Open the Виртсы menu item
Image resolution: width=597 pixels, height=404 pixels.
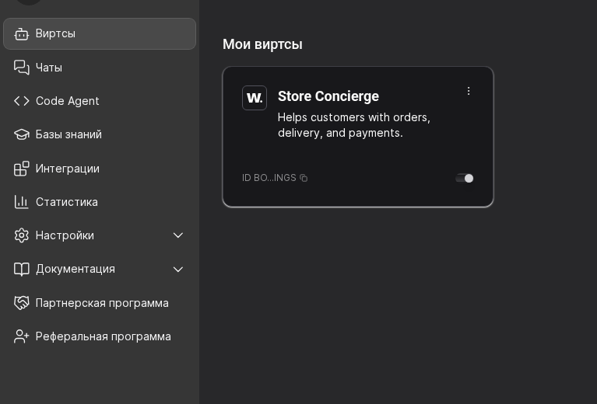(100, 34)
